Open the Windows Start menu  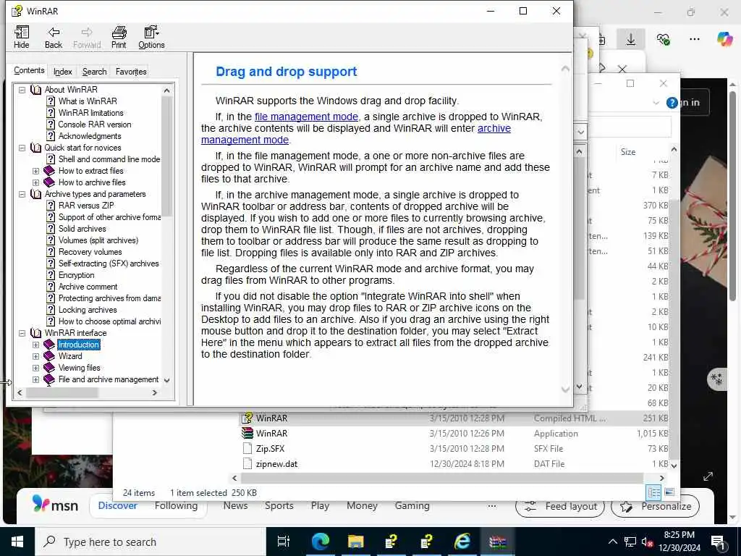tap(17, 542)
